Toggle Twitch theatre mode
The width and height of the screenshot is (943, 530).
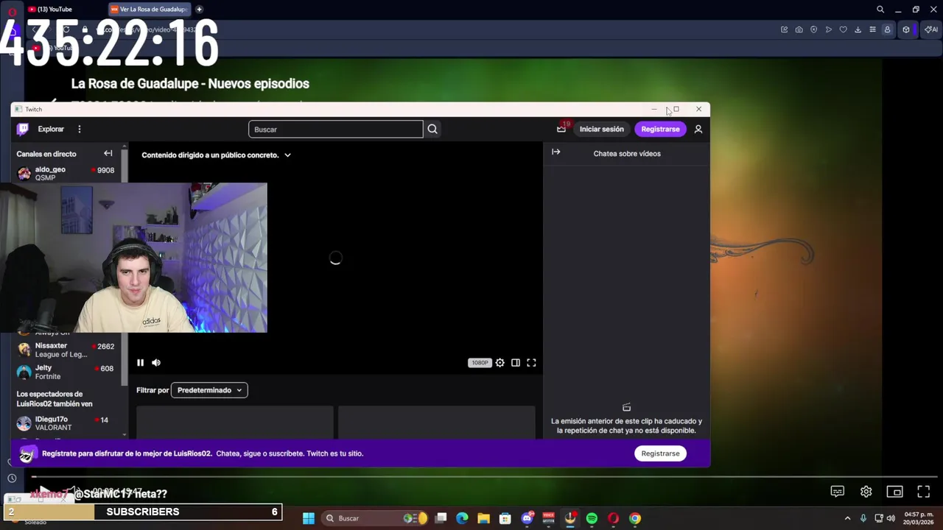coord(516,362)
